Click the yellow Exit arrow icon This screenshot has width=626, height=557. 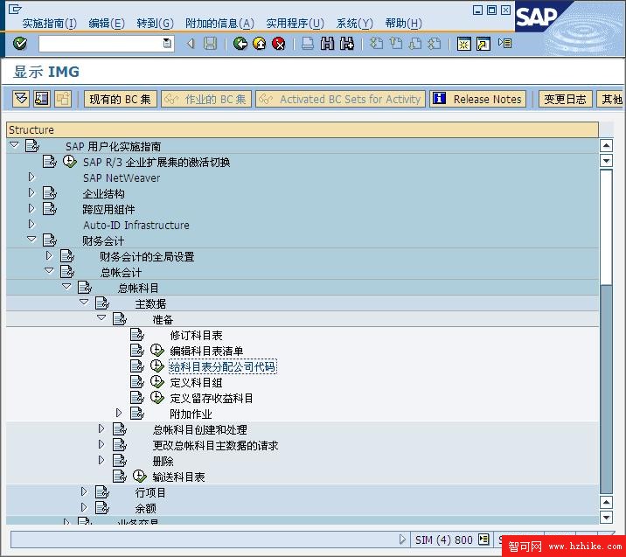260,43
